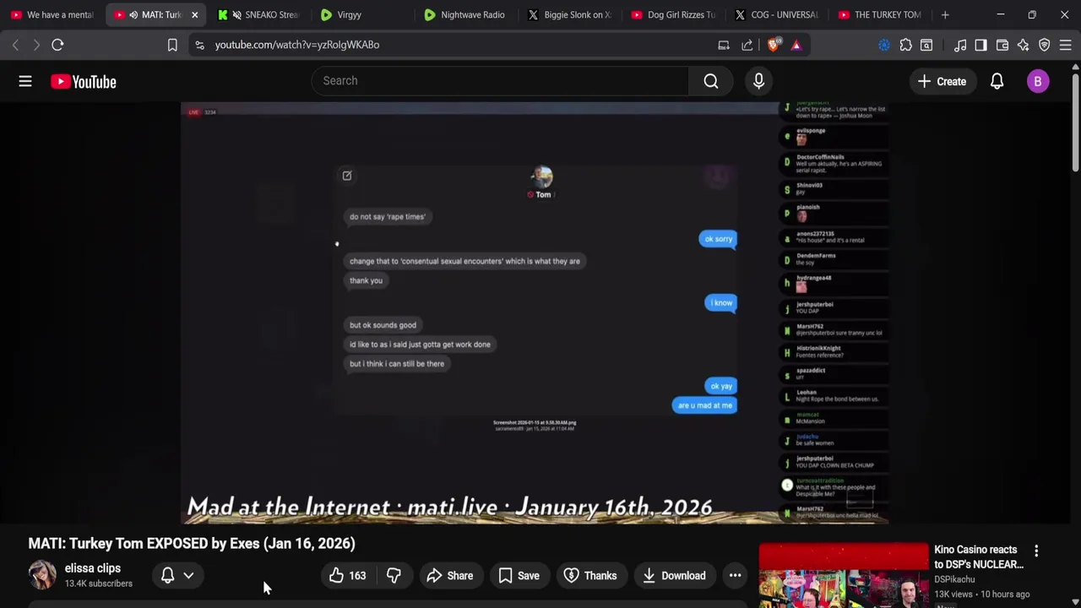Screen dimensions: 1081x608
Task: Switch to the COG - UNIVERSAL tab
Action: 777,14
